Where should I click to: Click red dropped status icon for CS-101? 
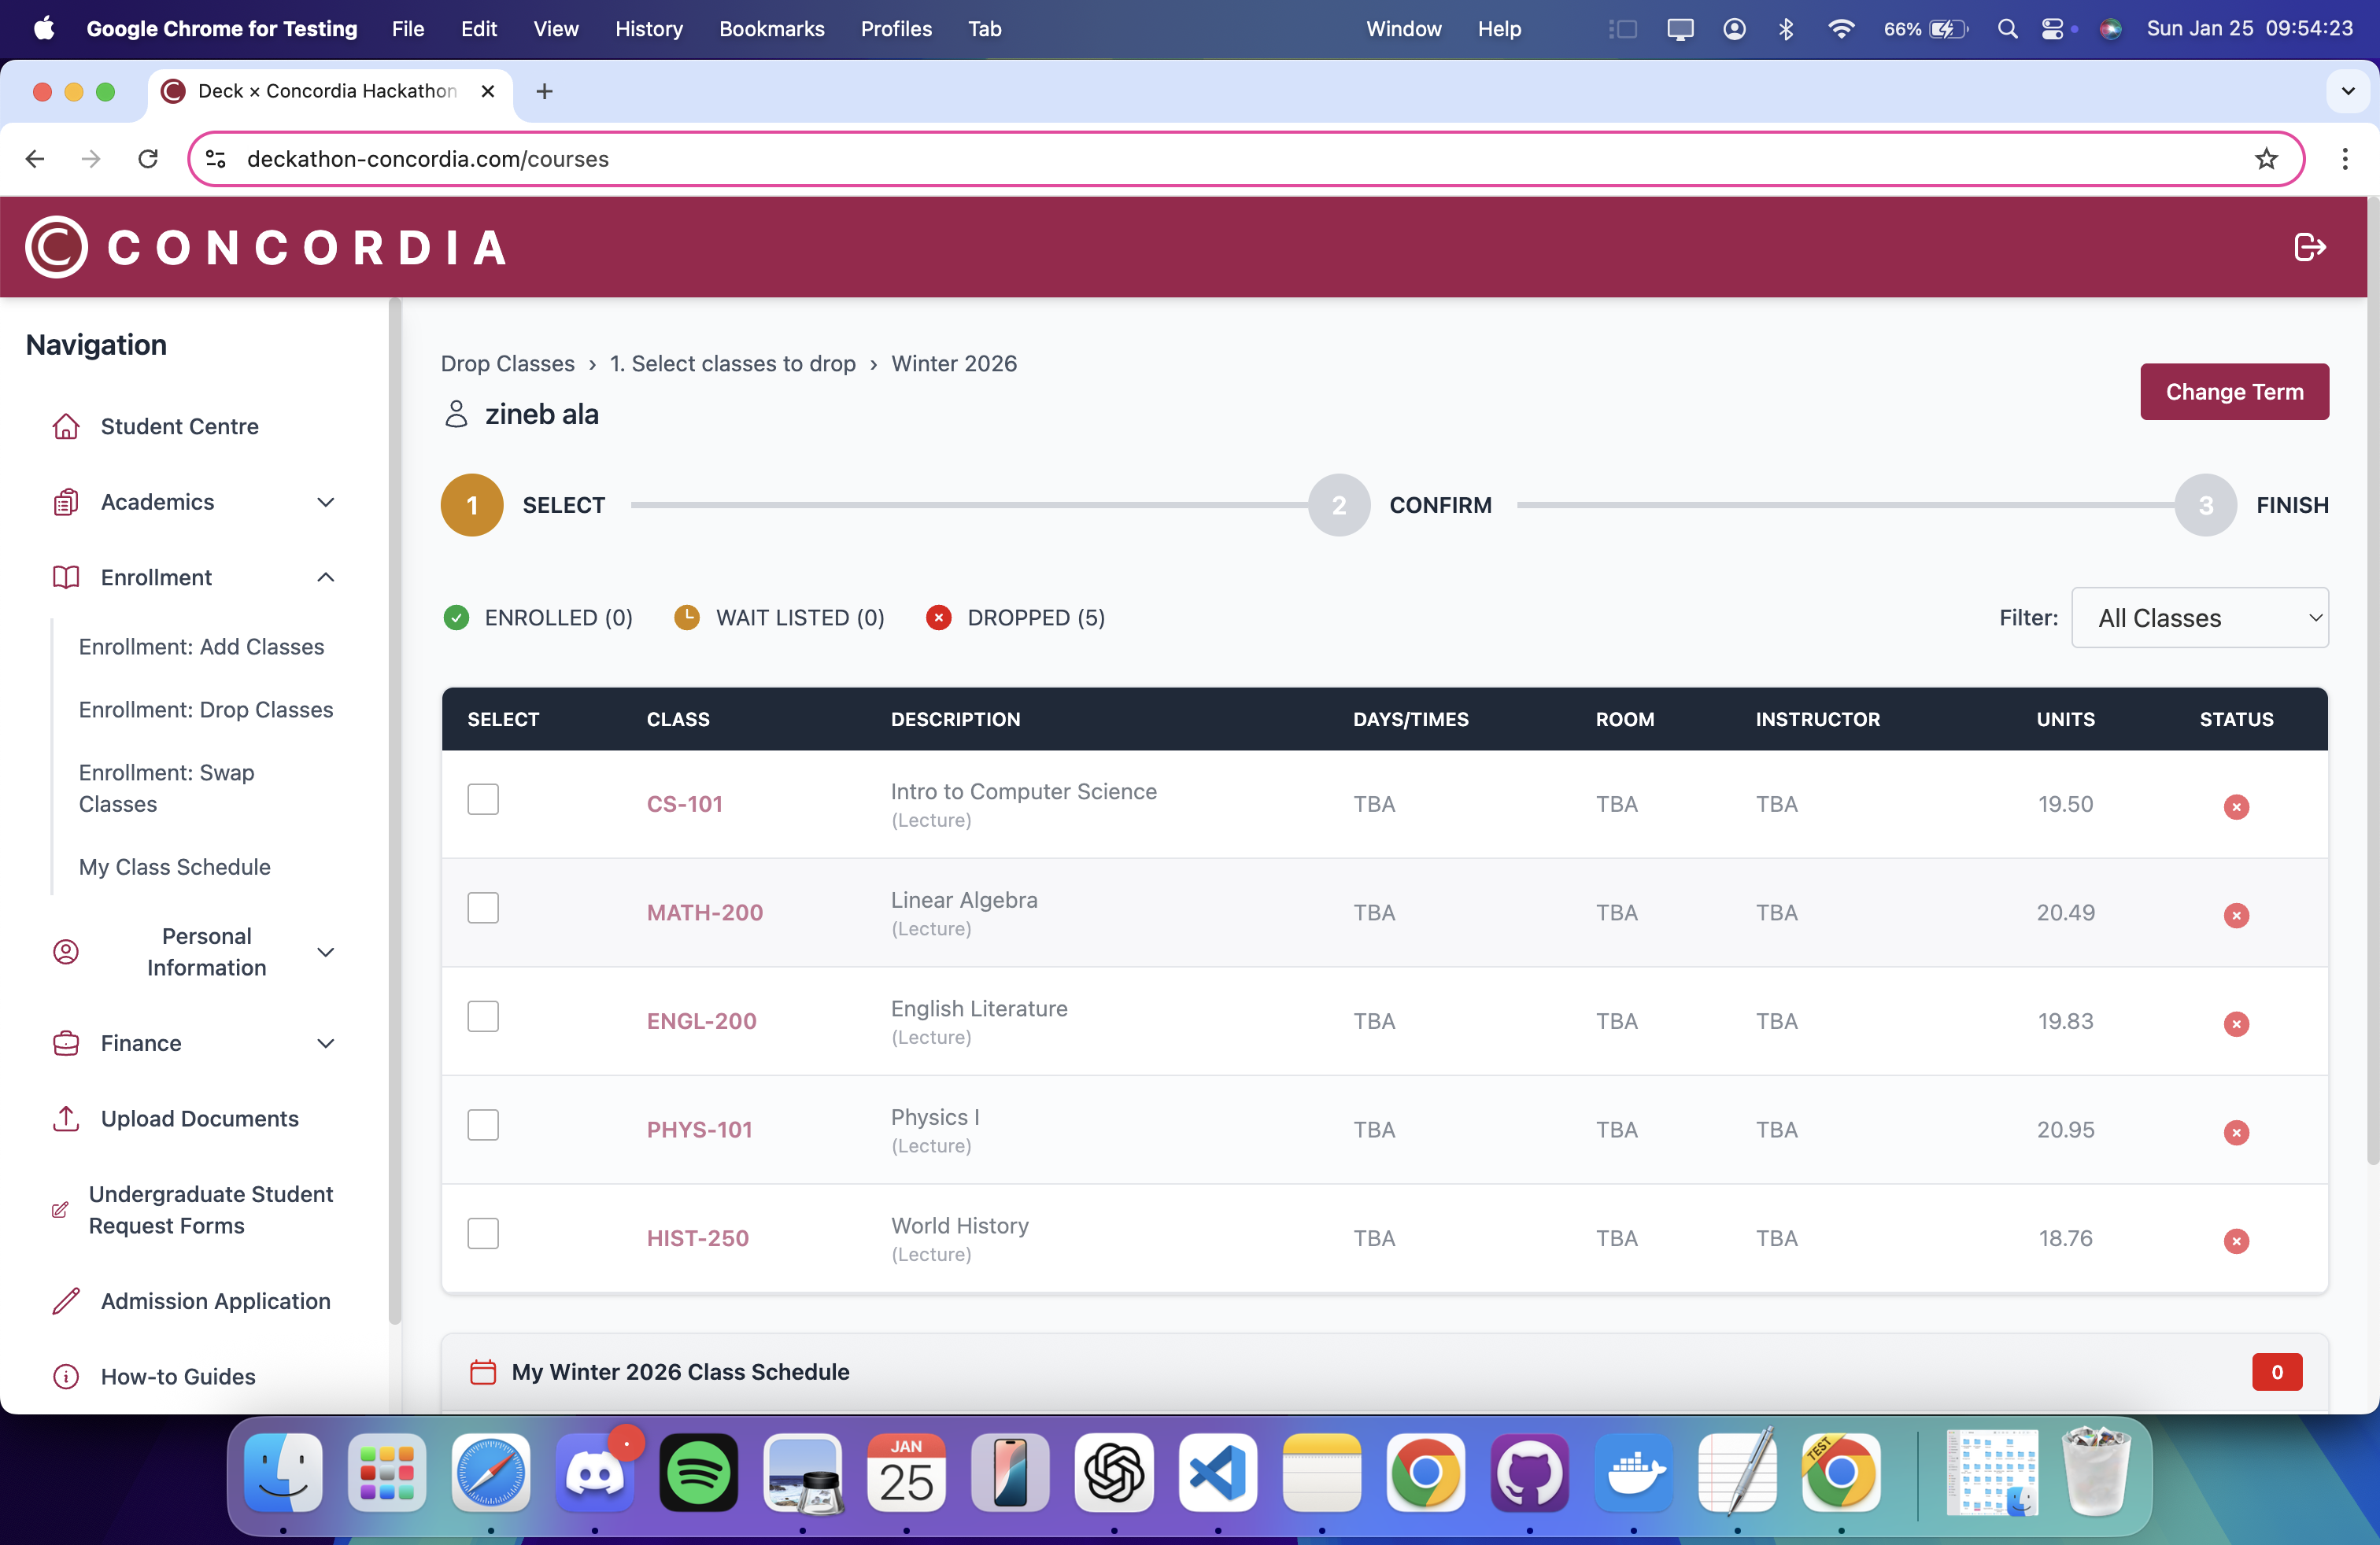[x=2235, y=806]
